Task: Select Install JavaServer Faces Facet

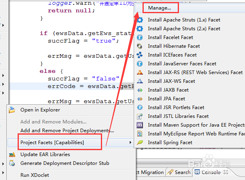Action: (x=182, y=64)
